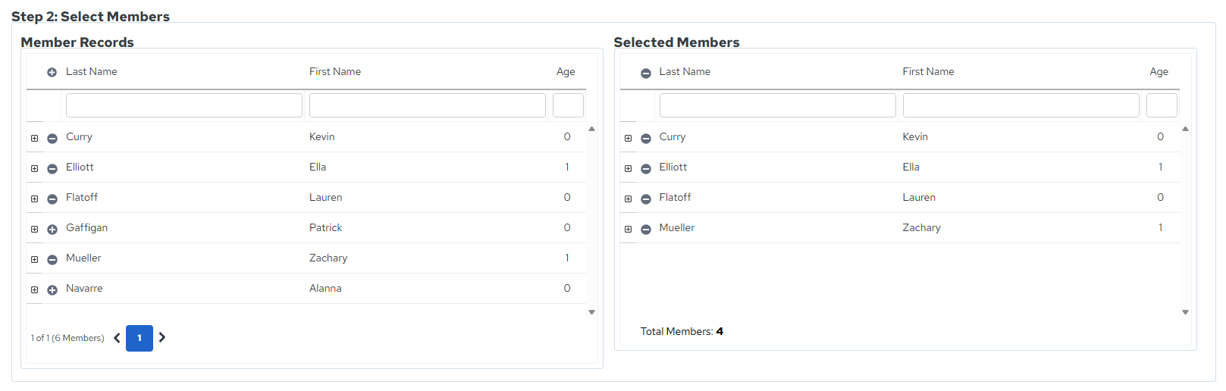This screenshot has width=1226, height=391.
Task: Remove Mueller in Member Records list
Action: pos(52,260)
